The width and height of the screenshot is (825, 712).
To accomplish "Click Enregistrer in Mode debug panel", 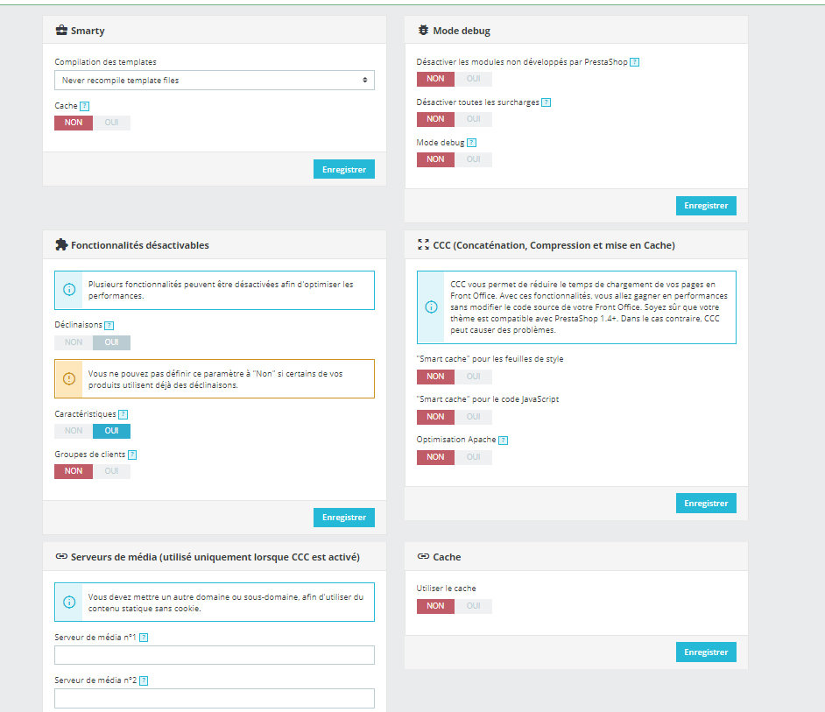I will click(x=705, y=206).
